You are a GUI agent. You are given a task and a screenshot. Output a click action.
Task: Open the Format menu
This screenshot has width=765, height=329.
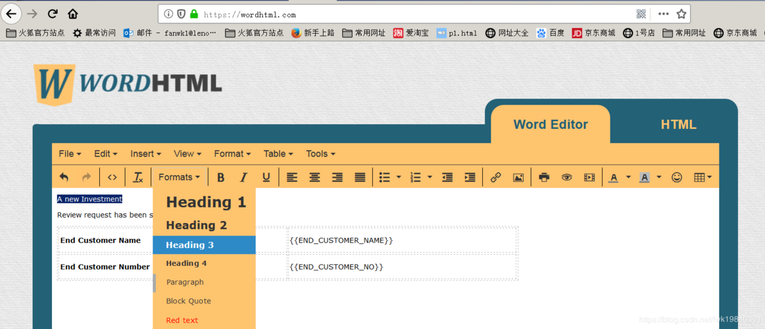click(x=232, y=154)
